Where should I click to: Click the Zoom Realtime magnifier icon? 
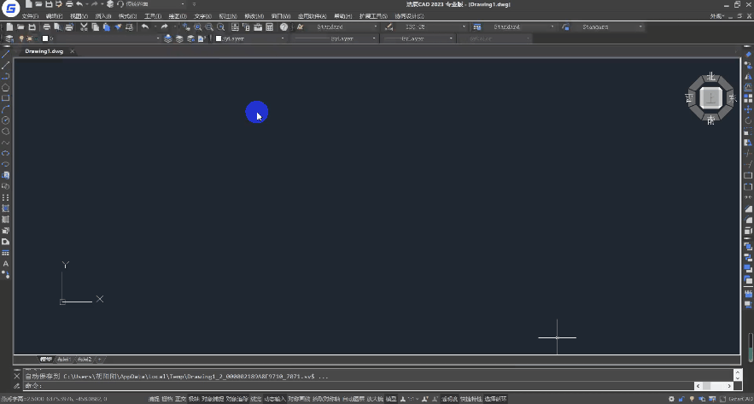(197, 27)
